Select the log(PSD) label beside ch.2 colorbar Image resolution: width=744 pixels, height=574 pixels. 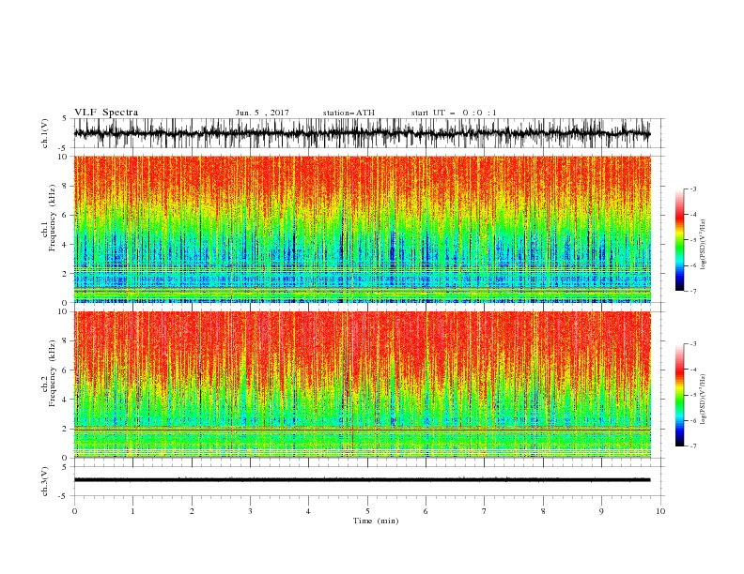tap(703, 399)
